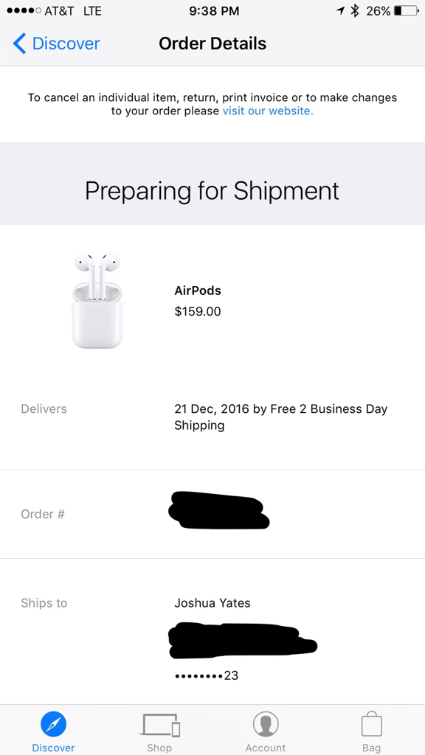Open the shopping Bag icon
This screenshot has width=425, height=755.
372,724
